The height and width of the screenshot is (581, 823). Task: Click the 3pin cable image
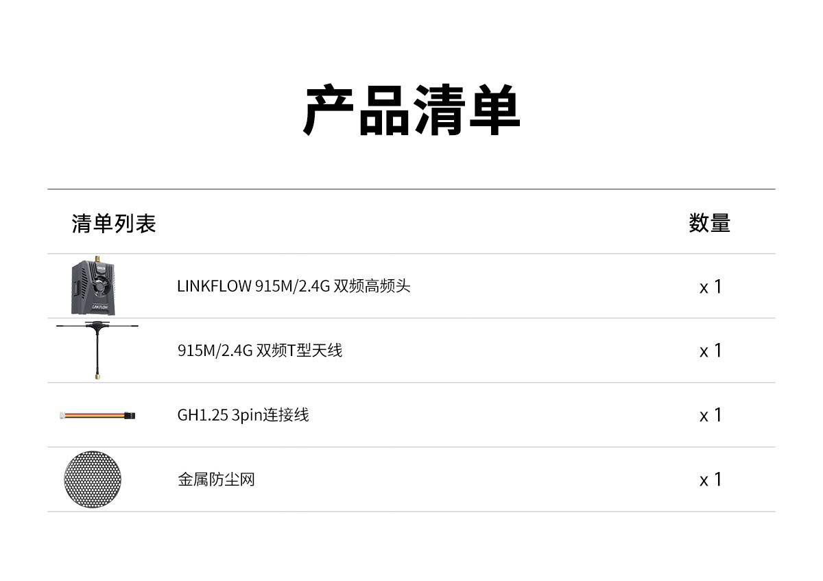click(x=97, y=415)
